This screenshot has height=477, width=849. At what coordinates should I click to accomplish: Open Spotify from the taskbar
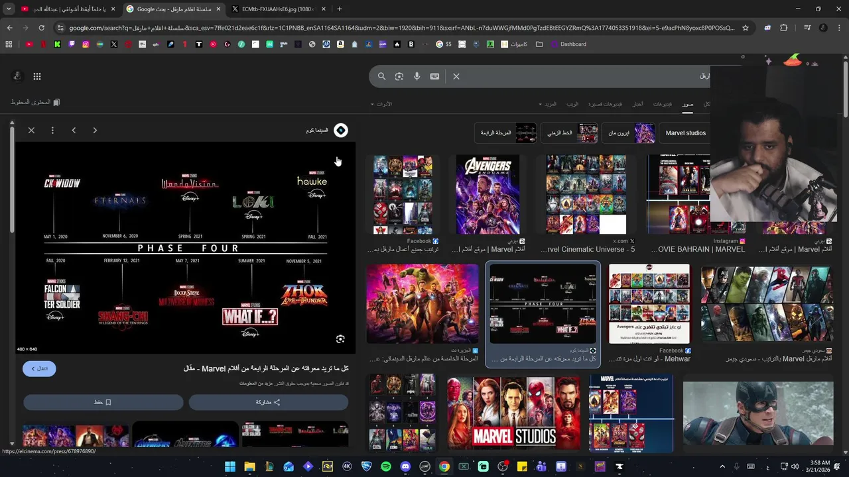[x=386, y=466]
